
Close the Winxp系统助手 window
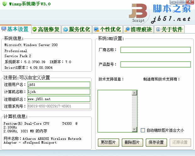click(190, 2)
